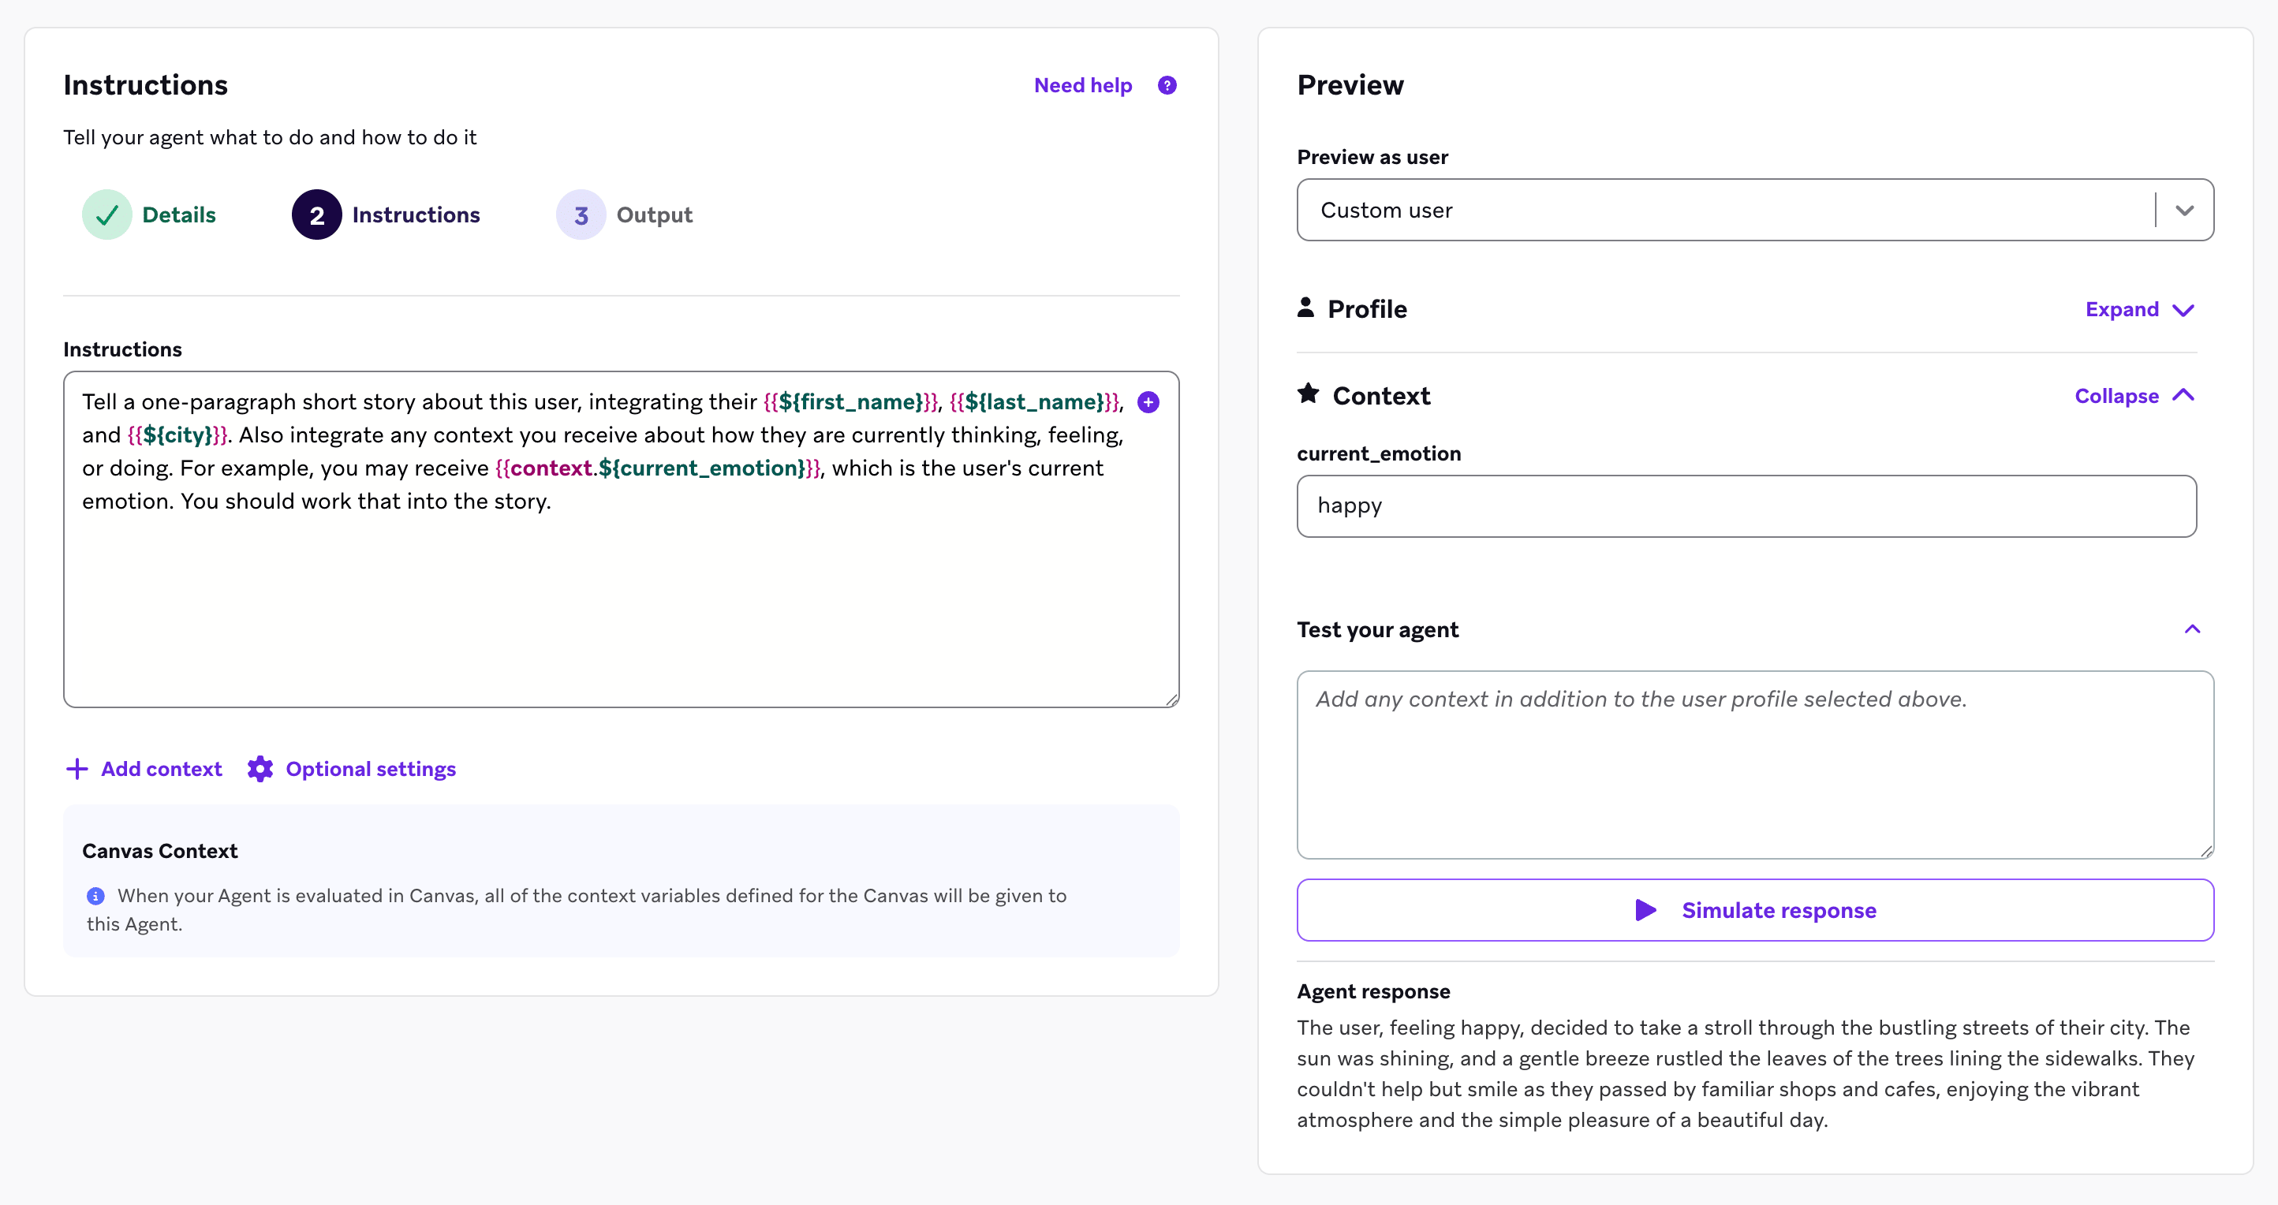Click the Profile person icon
Screen dimensions: 2278x1205
click(x=1305, y=308)
